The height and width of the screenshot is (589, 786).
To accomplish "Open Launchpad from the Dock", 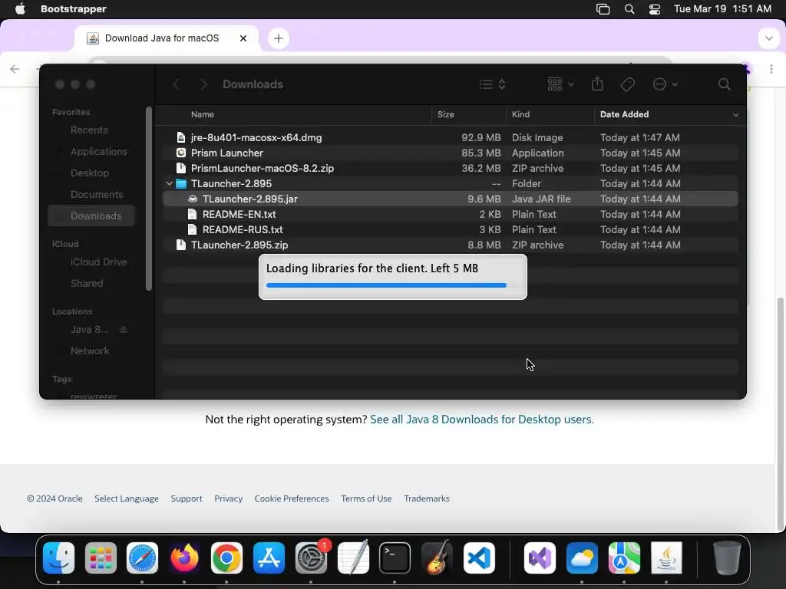I will click(x=101, y=558).
